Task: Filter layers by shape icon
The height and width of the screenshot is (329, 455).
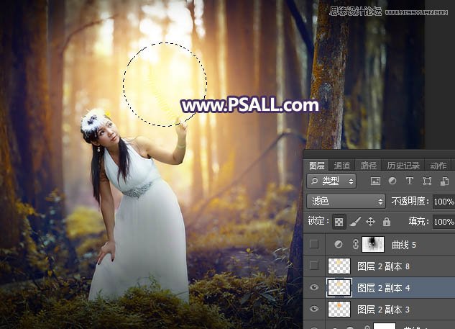Action: [x=427, y=181]
